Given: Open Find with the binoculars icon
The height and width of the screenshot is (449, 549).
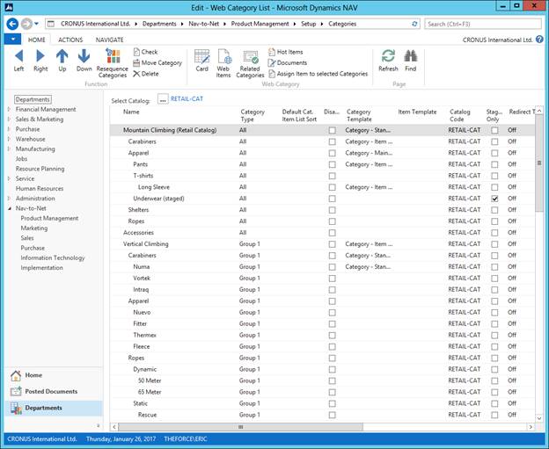Looking at the screenshot, I should tap(410, 60).
